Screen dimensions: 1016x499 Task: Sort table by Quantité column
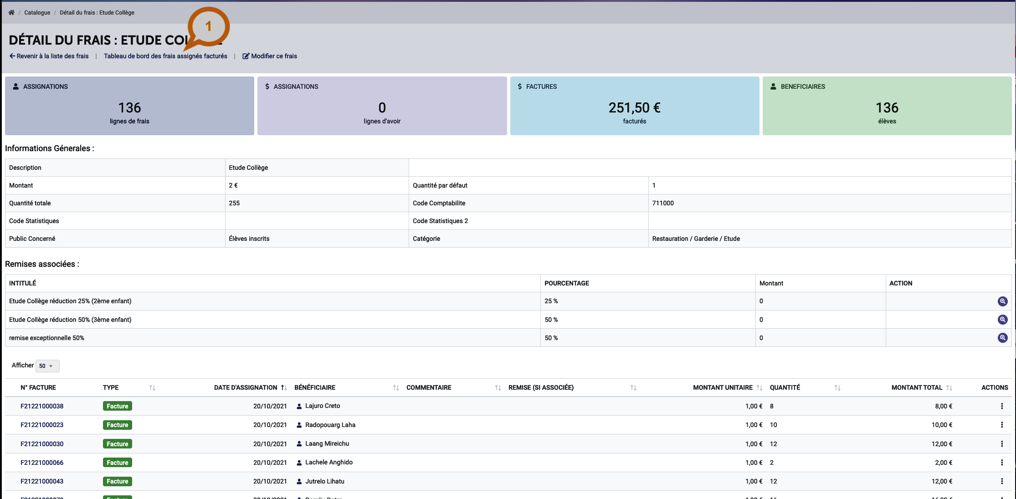[x=837, y=387]
